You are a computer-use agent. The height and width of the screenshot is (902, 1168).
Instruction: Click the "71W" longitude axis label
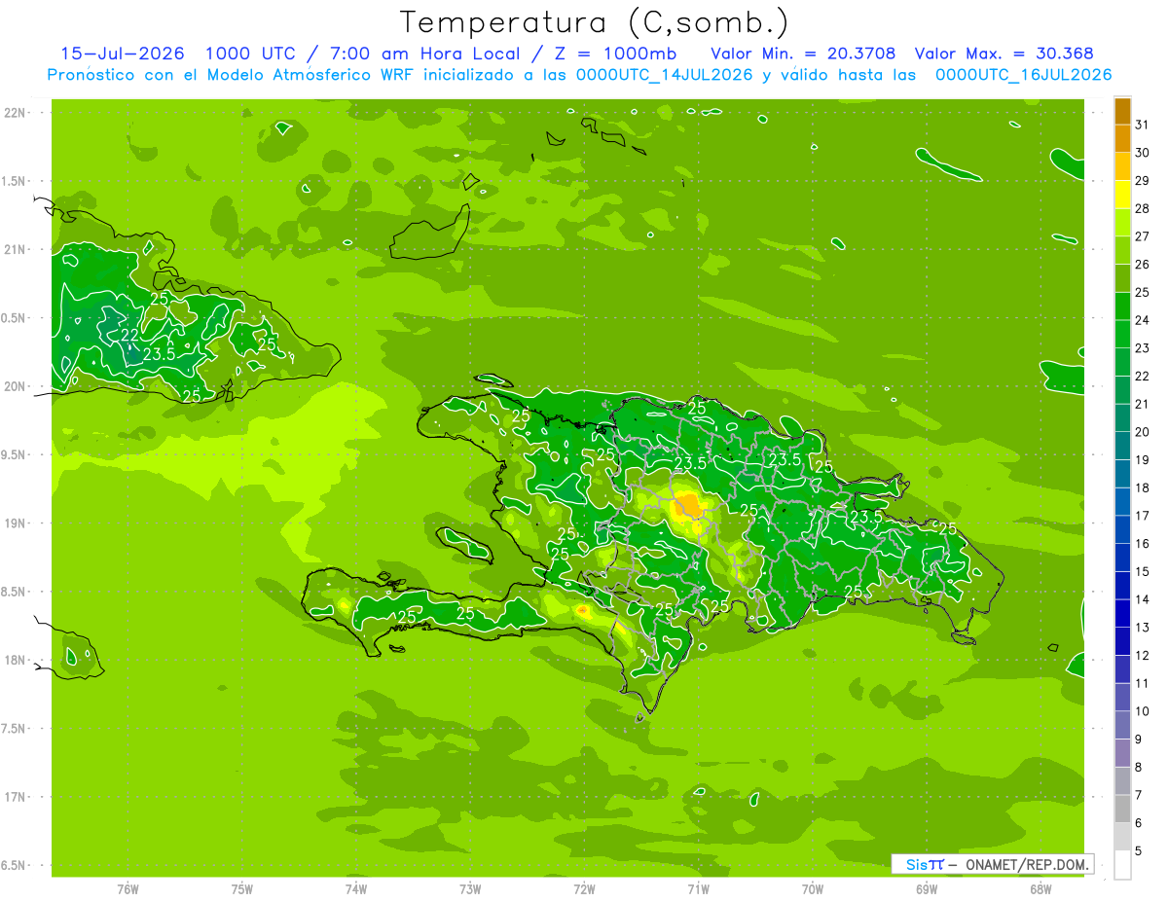point(698,888)
